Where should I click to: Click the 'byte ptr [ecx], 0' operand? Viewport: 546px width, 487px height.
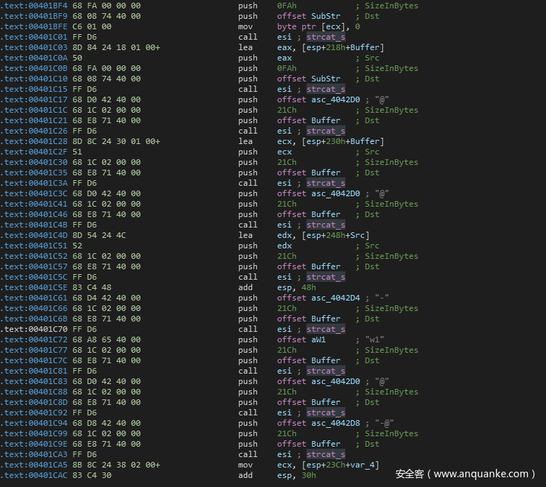click(318, 26)
